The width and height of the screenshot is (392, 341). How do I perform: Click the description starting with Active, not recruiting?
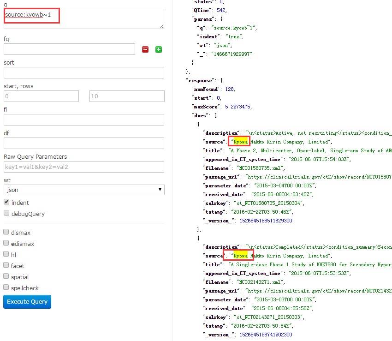click(x=319, y=133)
